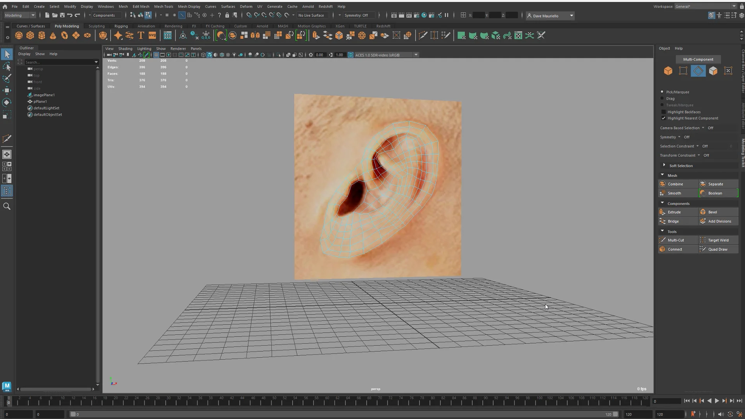The height and width of the screenshot is (419, 745).
Task: Open the Mesh Tools menu
Action: point(164,6)
